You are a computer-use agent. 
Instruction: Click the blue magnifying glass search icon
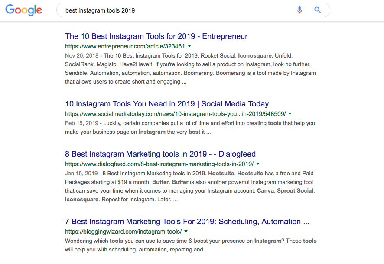coord(317,10)
